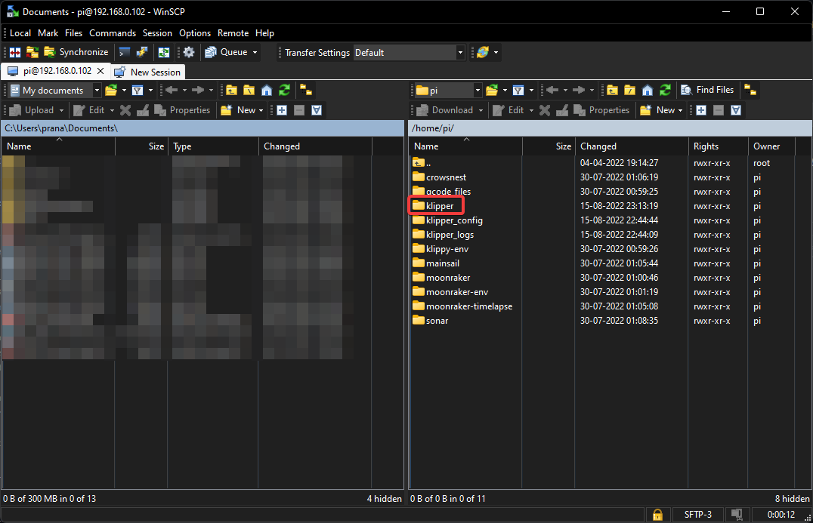Click the Compare Directories icon in top toolbar
The width and height of the screenshot is (813, 523).
(x=15, y=52)
